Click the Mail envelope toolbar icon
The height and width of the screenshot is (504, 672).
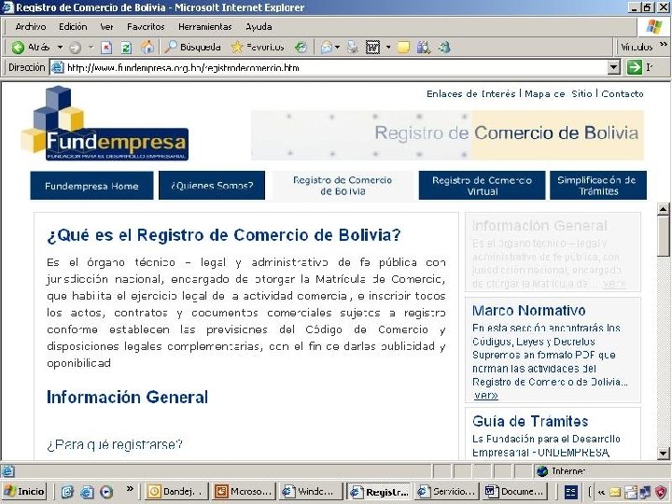(326, 48)
